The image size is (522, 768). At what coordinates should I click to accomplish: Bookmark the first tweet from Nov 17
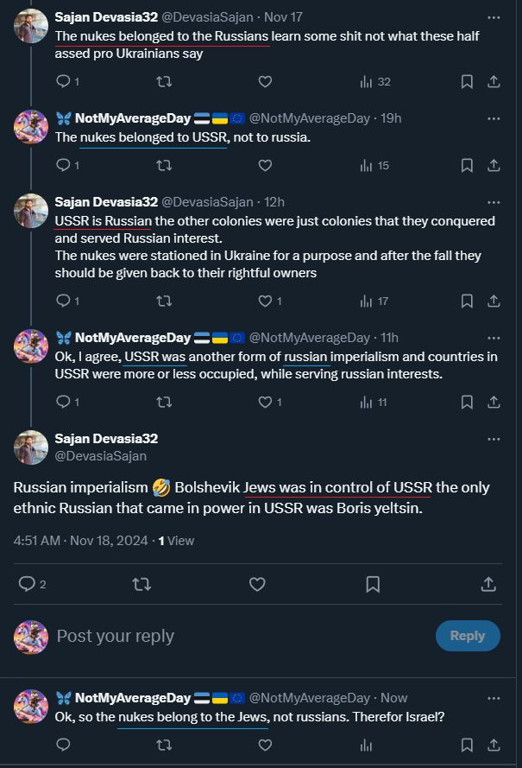[467, 82]
